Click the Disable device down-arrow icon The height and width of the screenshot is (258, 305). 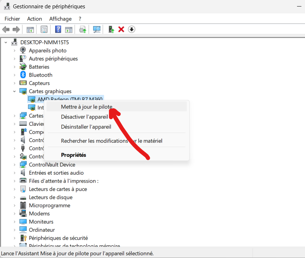pyautogui.click(x=131, y=29)
